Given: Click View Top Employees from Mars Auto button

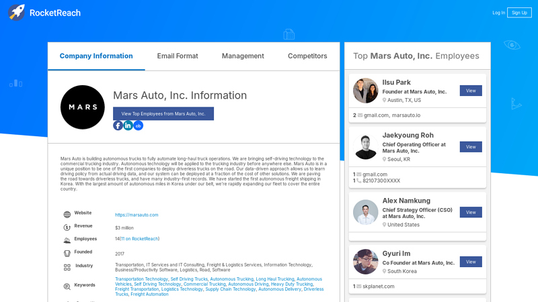Looking at the screenshot, I should [x=163, y=113].
